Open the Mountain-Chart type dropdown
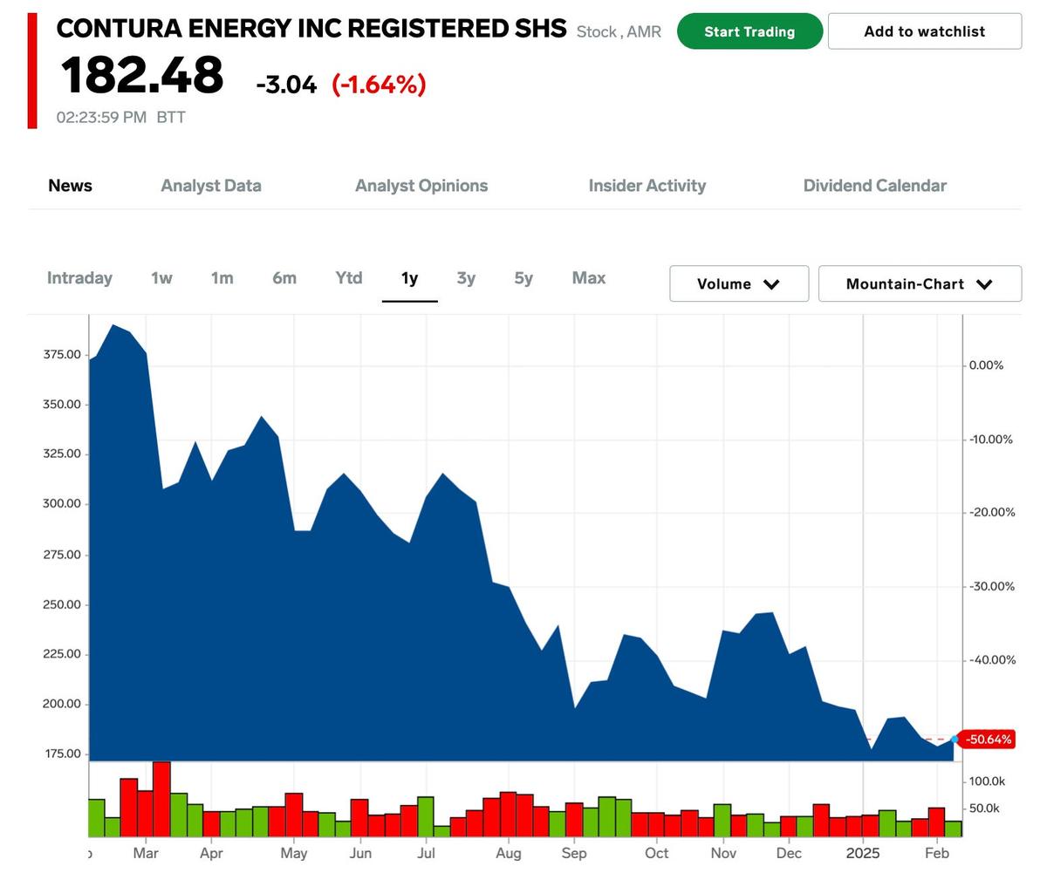This screenshot has width=1047, height=873. tap(905, 284)
